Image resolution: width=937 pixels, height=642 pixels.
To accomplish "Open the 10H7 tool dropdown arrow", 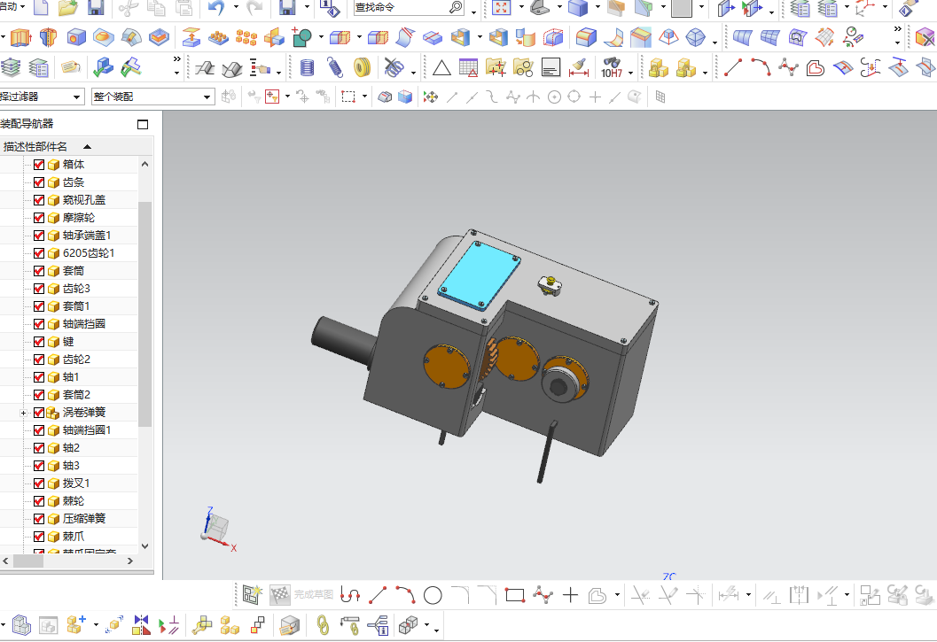I will [630, 73].
